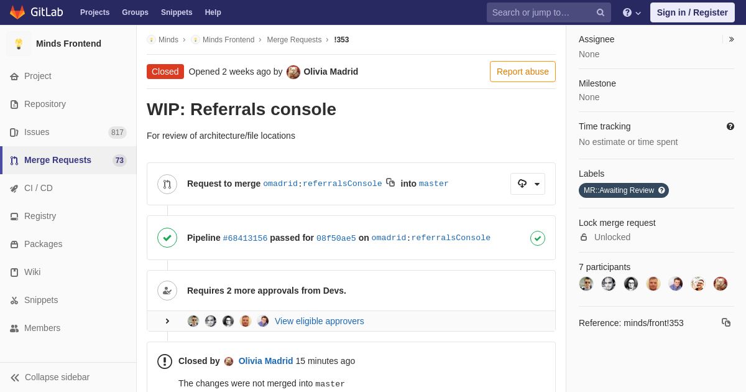Click third eligible approver avatar
746x392 pixels.
[x=228, y=321]
